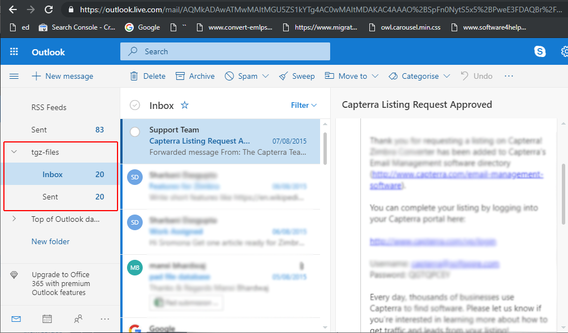Select the RSS Feeds folder

[49, 107]
